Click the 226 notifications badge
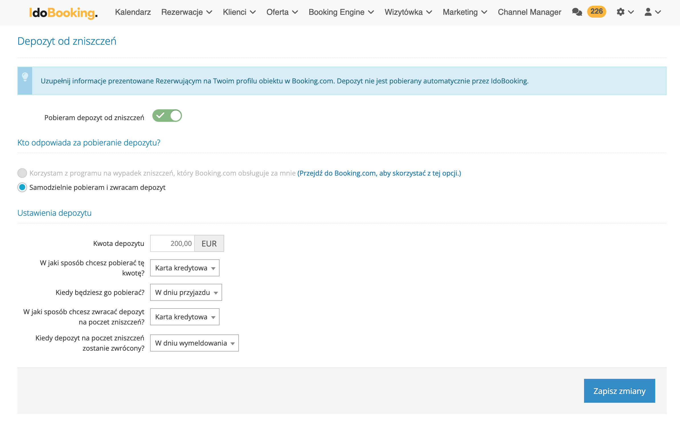Image resolution: width=680 pixels, height=448 pixels. [x=596, y=12]
